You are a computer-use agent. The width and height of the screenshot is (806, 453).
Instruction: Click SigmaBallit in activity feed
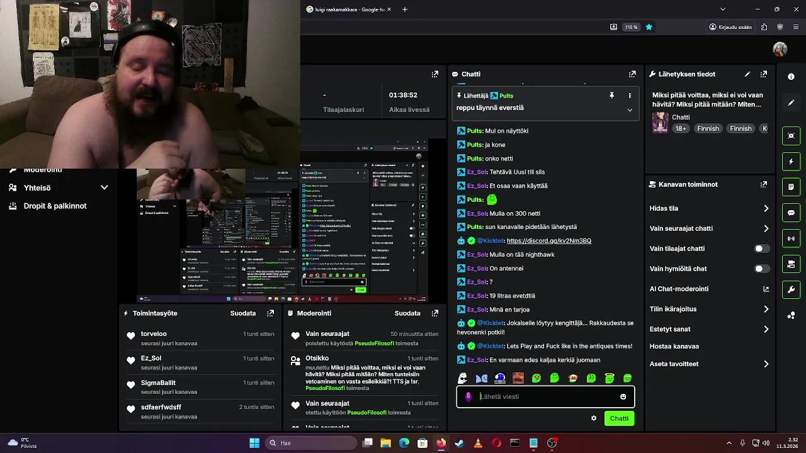(158, 383)
